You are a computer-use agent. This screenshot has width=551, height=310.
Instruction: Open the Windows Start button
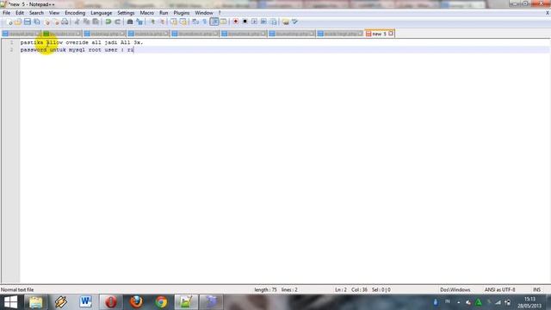point(10,302)
